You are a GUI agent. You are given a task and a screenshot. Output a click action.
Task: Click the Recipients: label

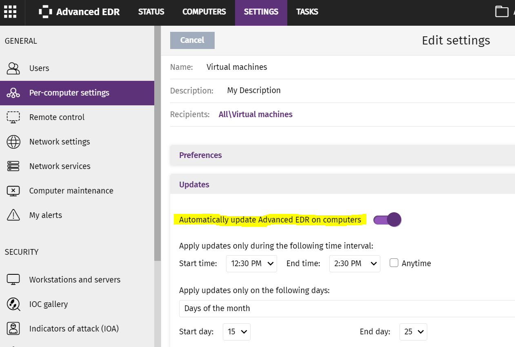point(190,114)
